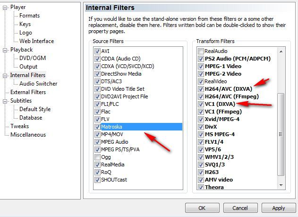Enable the RealAudio transform filter

click(201, 51)
